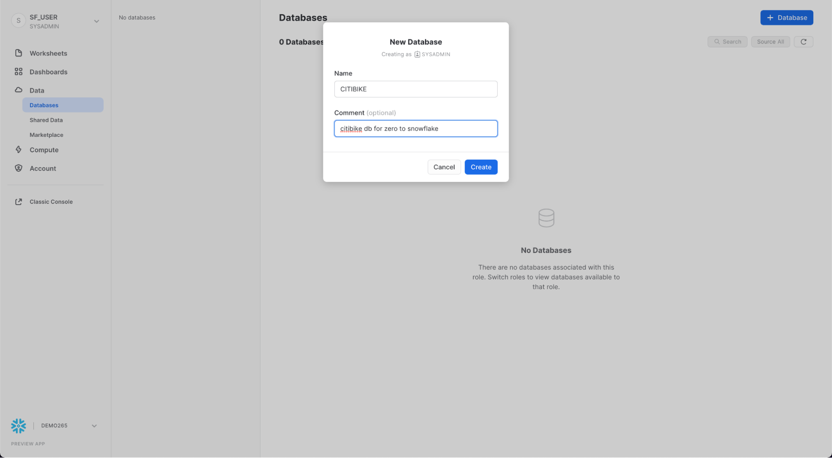Click Source All dropdown button
The height and width of the screenshot is (458, 832).
770,41
